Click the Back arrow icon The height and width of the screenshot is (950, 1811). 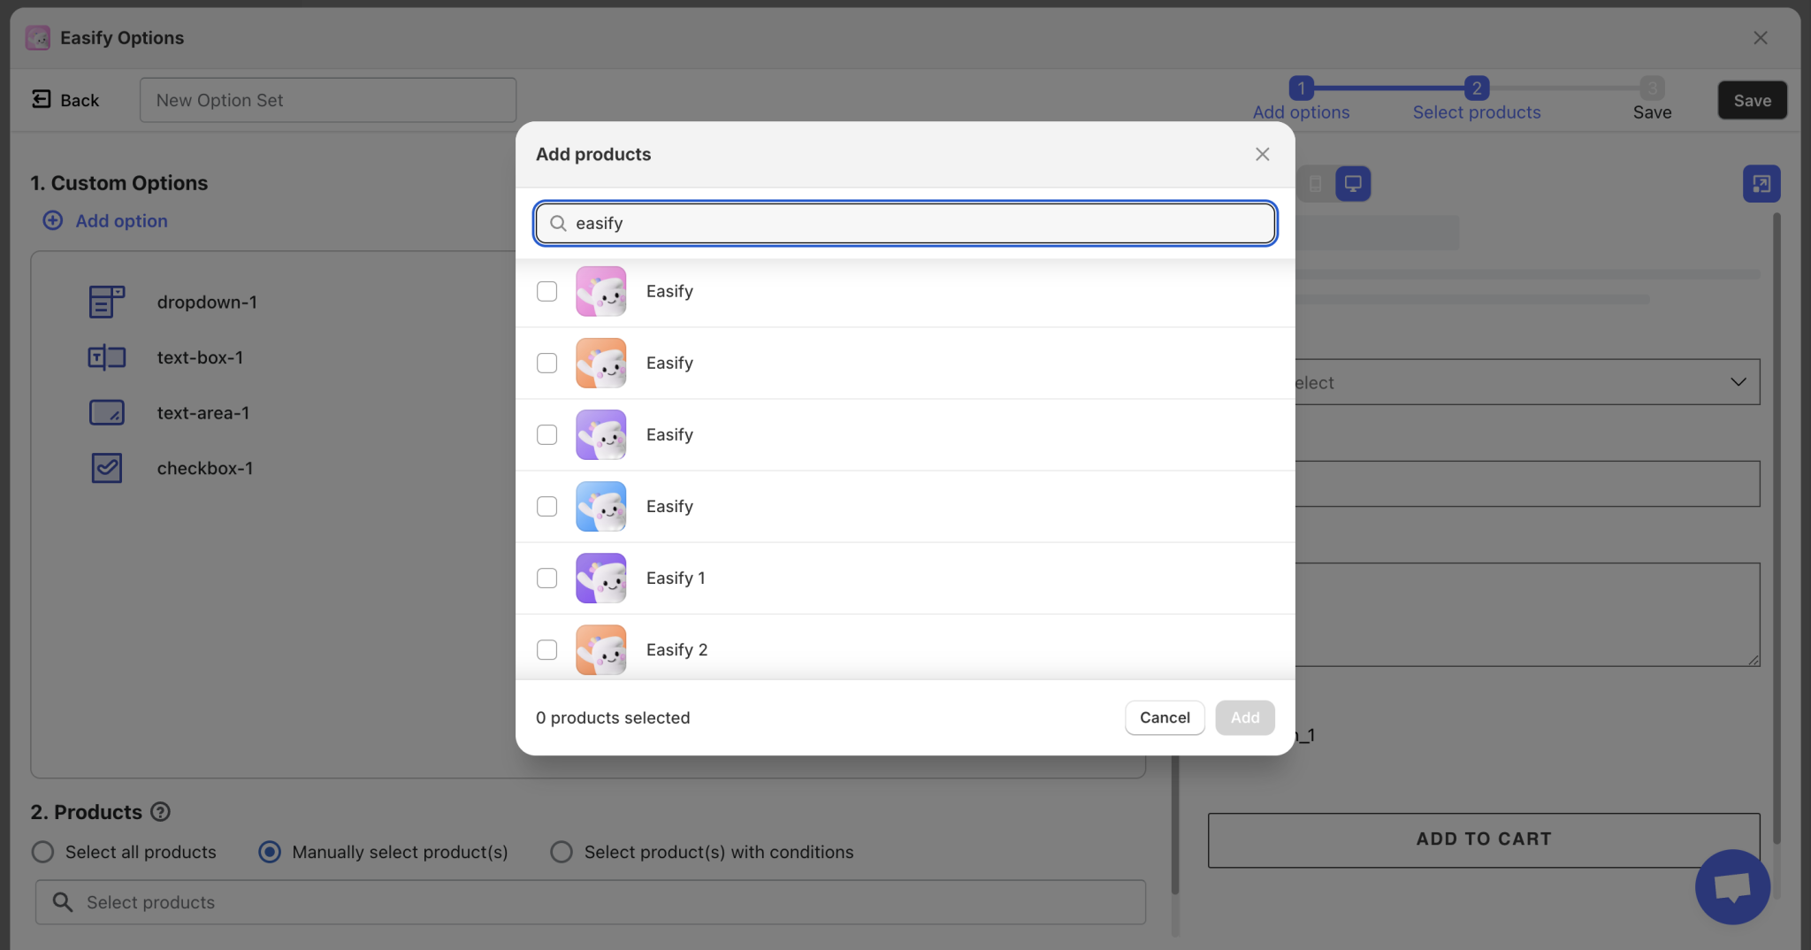pyautogui.click(x=41, y=99)
